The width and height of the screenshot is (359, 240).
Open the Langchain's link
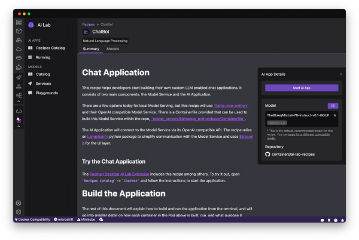coord(98,137)
